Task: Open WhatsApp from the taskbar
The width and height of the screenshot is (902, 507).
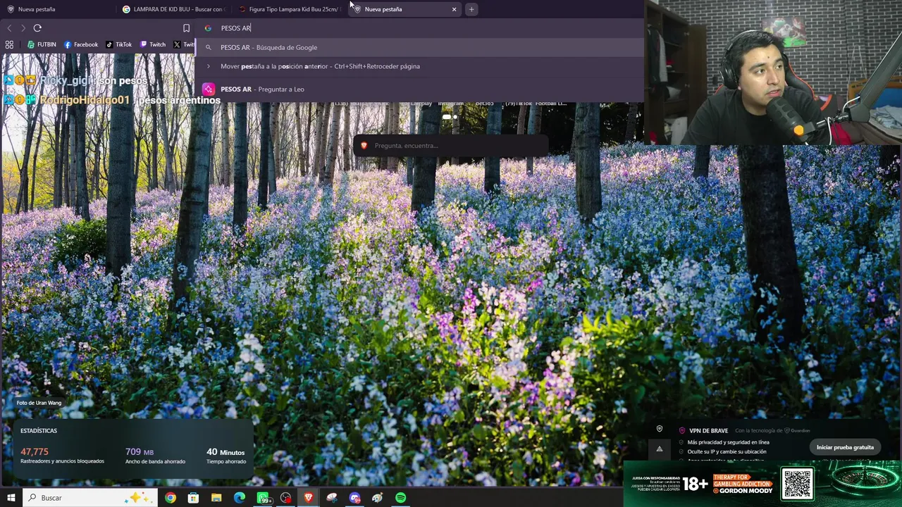Action: click(x=263, y=498)
